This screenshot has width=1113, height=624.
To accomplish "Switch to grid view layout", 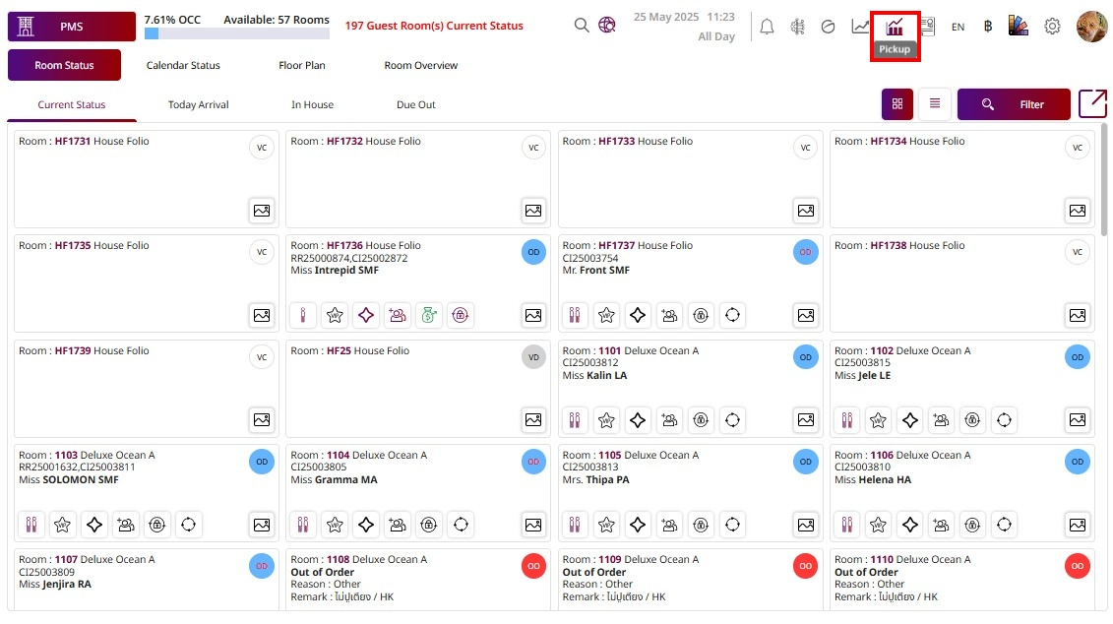I will (897, 103).
